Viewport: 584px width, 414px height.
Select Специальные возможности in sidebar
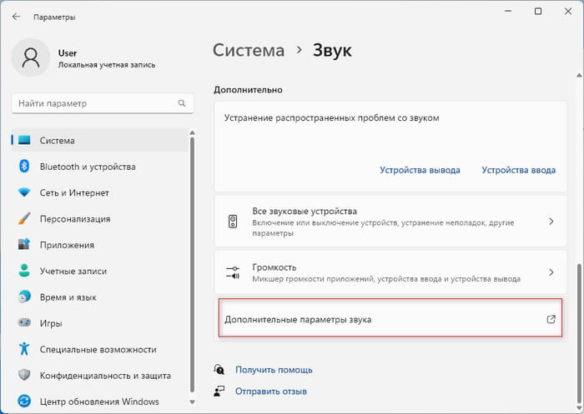pyautogui.click(x=100, y=349)
